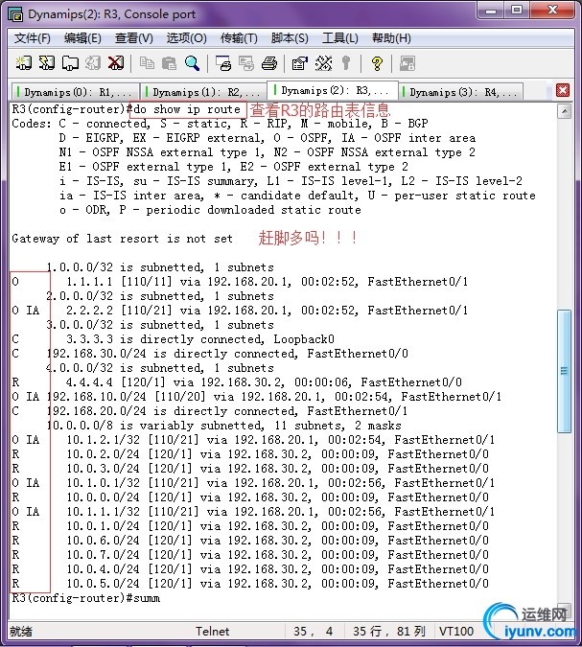Click the 10.0.5.0/24 RIP route line

(x=249, y=584)
